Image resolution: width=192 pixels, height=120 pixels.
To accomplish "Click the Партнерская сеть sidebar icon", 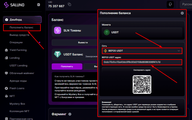I will (6, 119).
